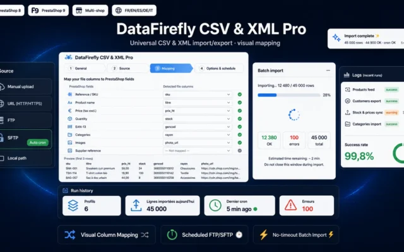
Task: Click the Products feed log icon
Action: (348, 89)
